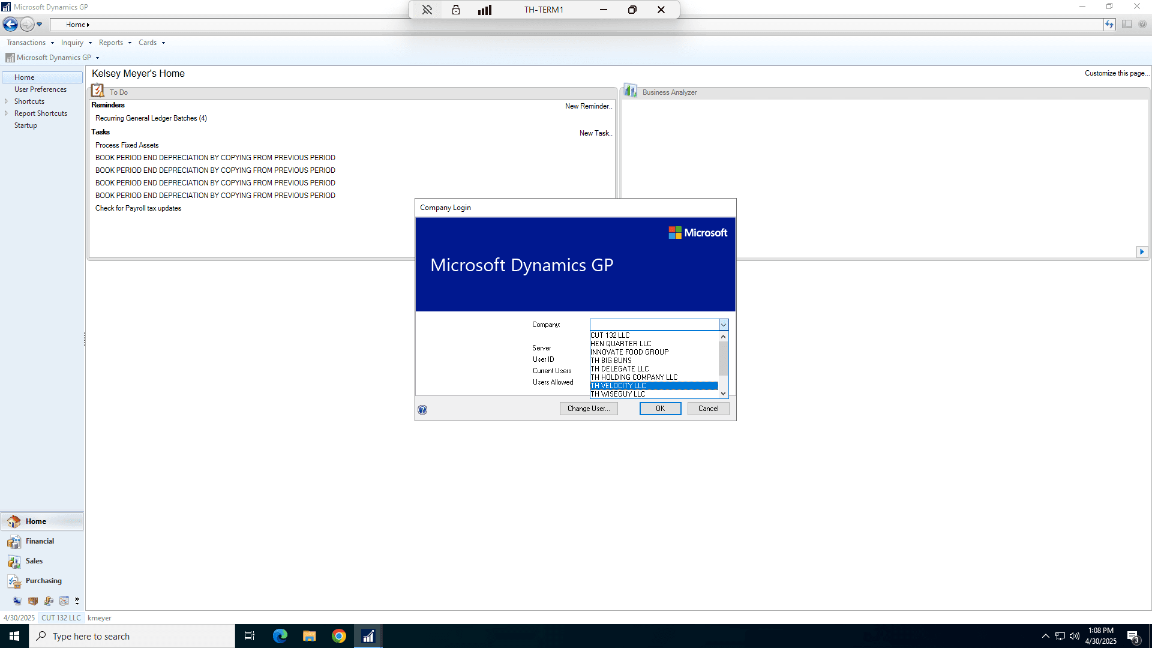1152x648 pixels.
Task: Open the Cards menu
Action: click(151, 43)
